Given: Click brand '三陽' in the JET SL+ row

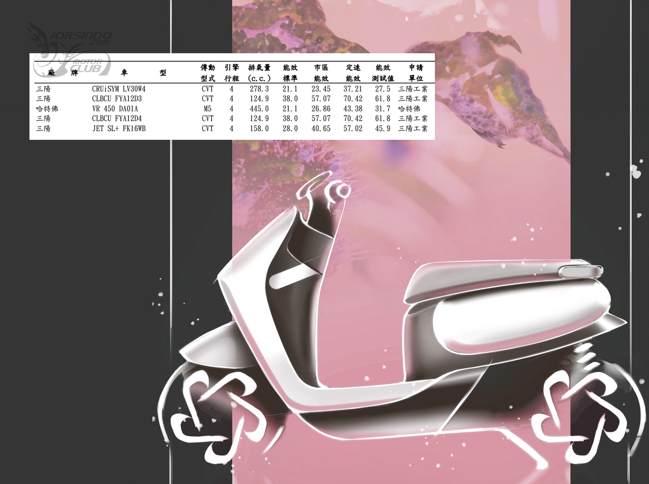Looking at the screenshot, I should click(x=43, y=129).
